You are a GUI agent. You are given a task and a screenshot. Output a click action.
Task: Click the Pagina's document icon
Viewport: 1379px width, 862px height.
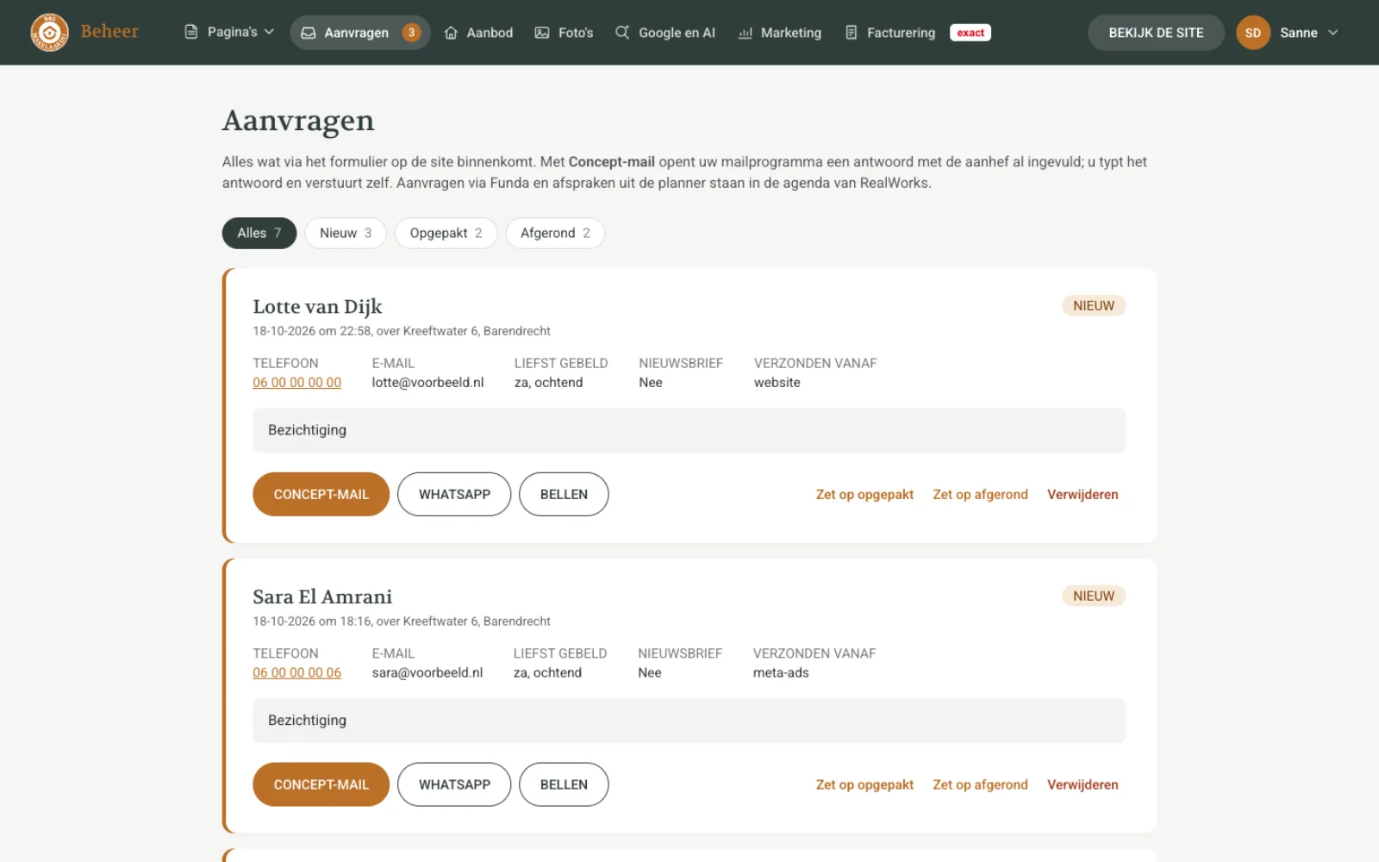tap(191, 32)
